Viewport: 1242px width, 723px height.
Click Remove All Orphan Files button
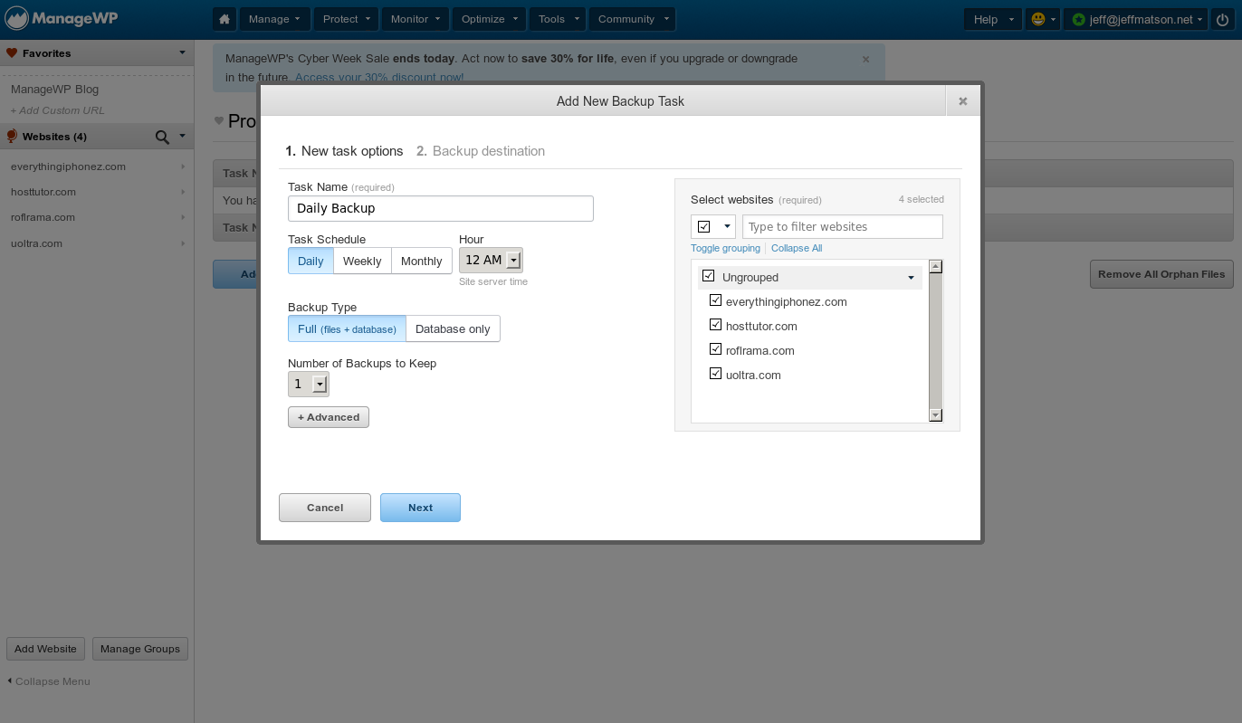tap(1161, 274)
